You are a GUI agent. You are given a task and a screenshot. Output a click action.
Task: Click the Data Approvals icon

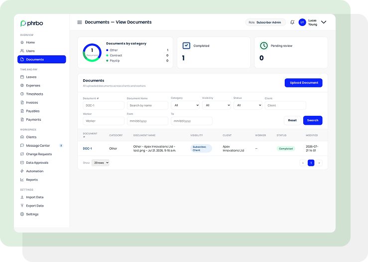[22, 163]
